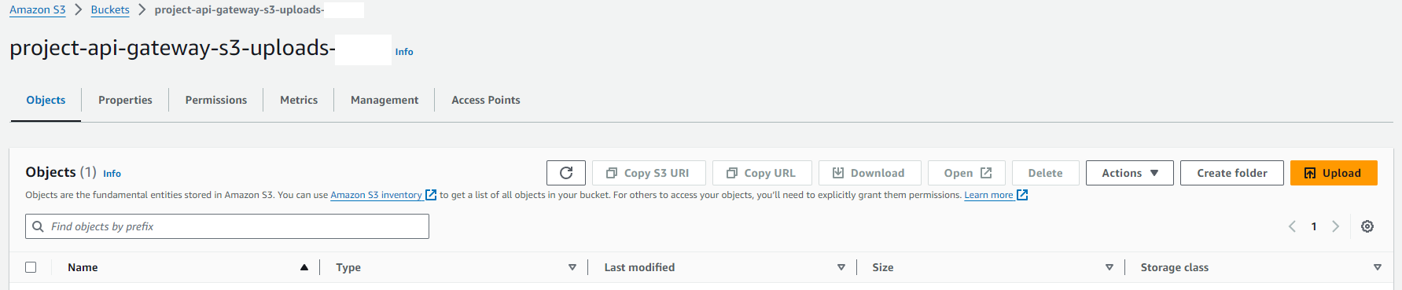Click the external link icon beside Amazon S3 inventory

pos(431,195)
